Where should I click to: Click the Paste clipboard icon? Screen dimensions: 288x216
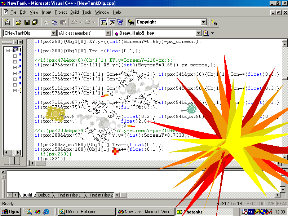point(63,22)
